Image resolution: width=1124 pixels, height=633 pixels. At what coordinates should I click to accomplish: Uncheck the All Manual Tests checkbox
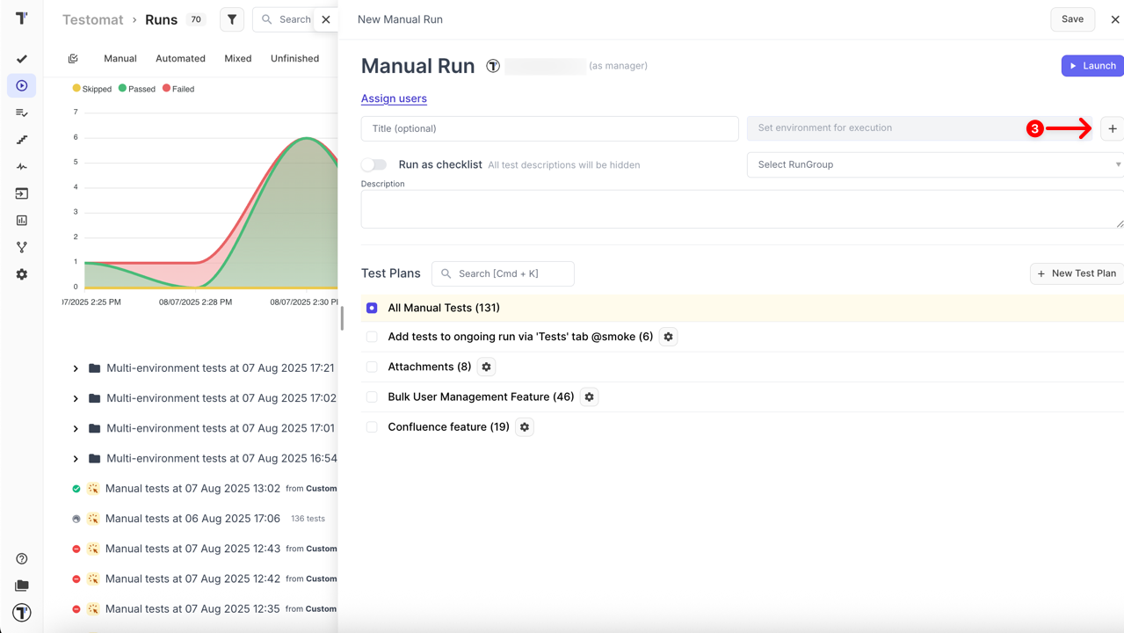372,308
